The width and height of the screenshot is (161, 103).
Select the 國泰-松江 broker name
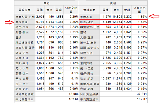click(x=22, y=58)
